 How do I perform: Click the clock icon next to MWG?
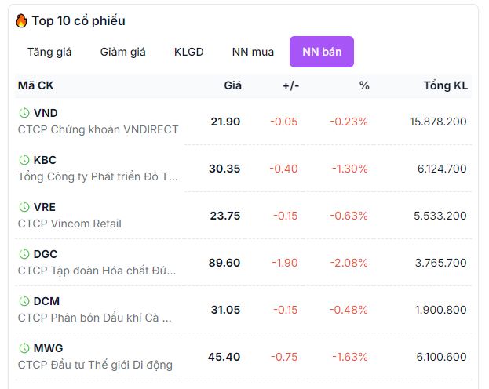(24, 348)
